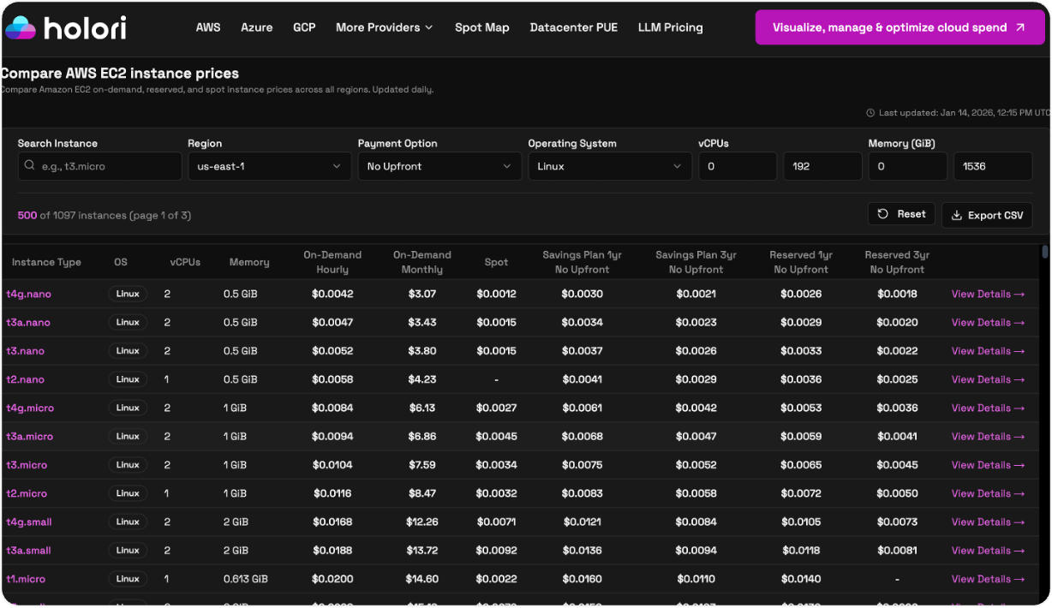Click the clock icon next to Last updated
Image resolution: width=1052 pixels, height=608 pixels.
click(x=870, y=112)
